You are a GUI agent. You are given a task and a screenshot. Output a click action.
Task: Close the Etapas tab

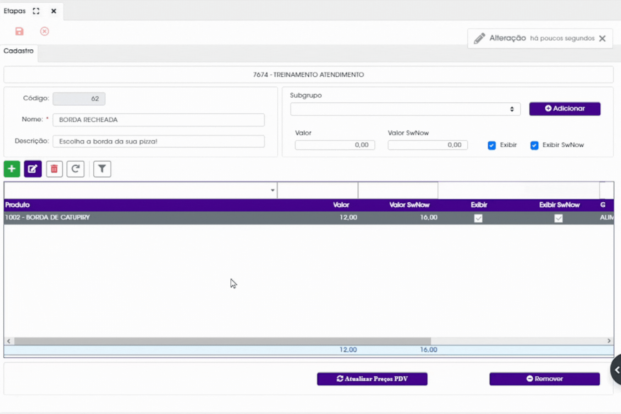pos(54,11)
